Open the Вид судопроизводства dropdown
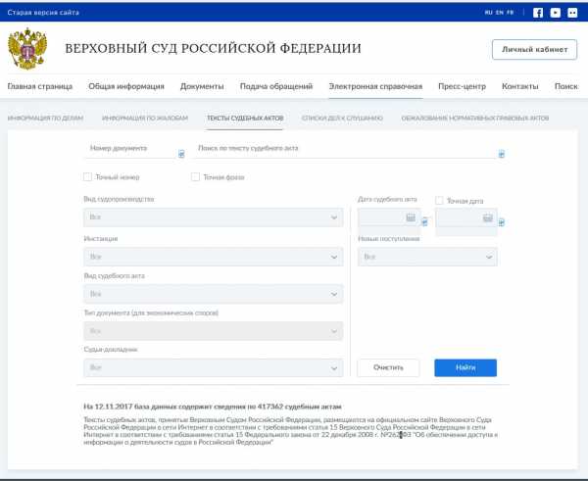 tap(213, 217)
